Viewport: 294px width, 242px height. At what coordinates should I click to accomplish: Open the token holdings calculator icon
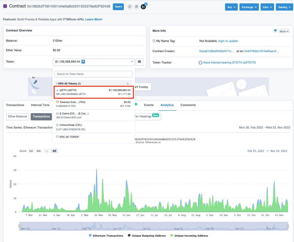click(139, 61)
